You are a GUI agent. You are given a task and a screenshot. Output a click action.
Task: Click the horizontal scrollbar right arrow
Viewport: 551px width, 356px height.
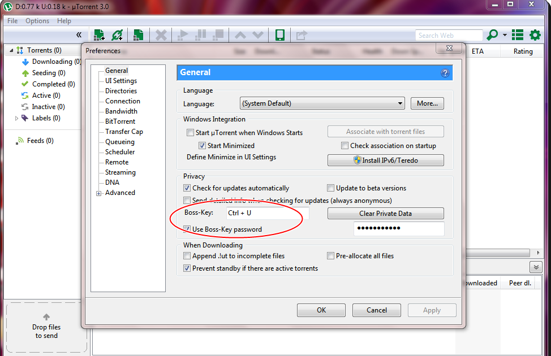click(x=538, y=253)
